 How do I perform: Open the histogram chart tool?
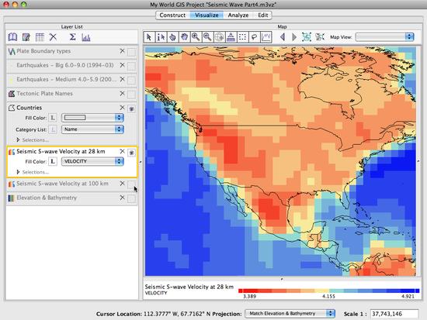click(x=85, y=37)
